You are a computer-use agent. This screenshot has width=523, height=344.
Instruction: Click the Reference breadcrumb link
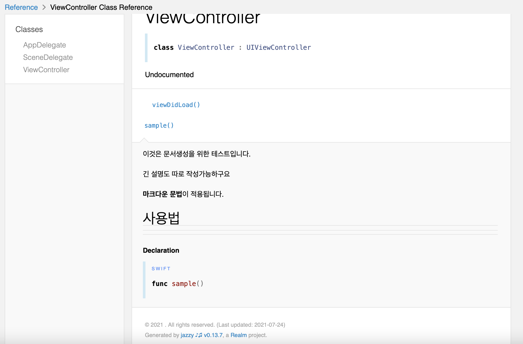tap(21, 7)
